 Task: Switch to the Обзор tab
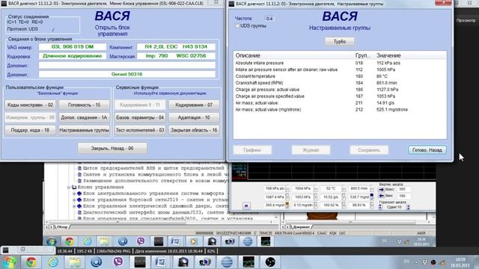click(62, 227)
